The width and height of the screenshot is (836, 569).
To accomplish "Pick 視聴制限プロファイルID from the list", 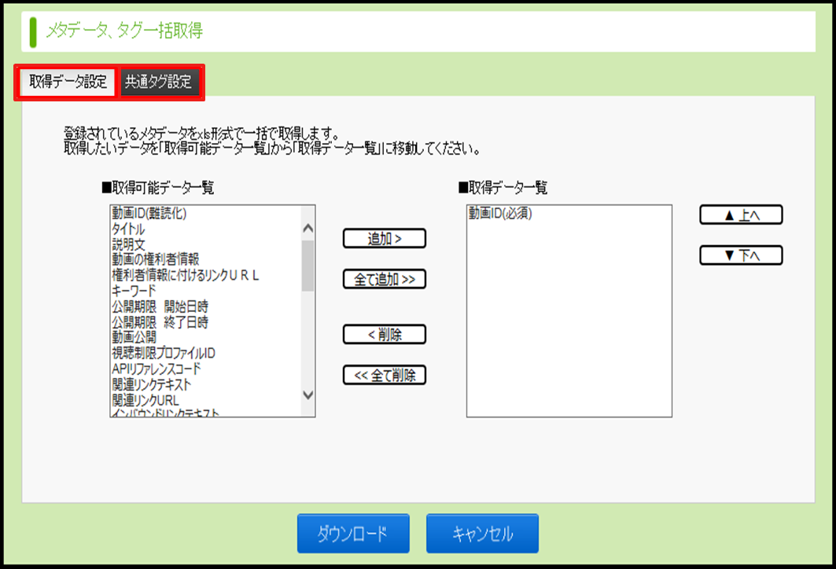I will pos(163,354).
